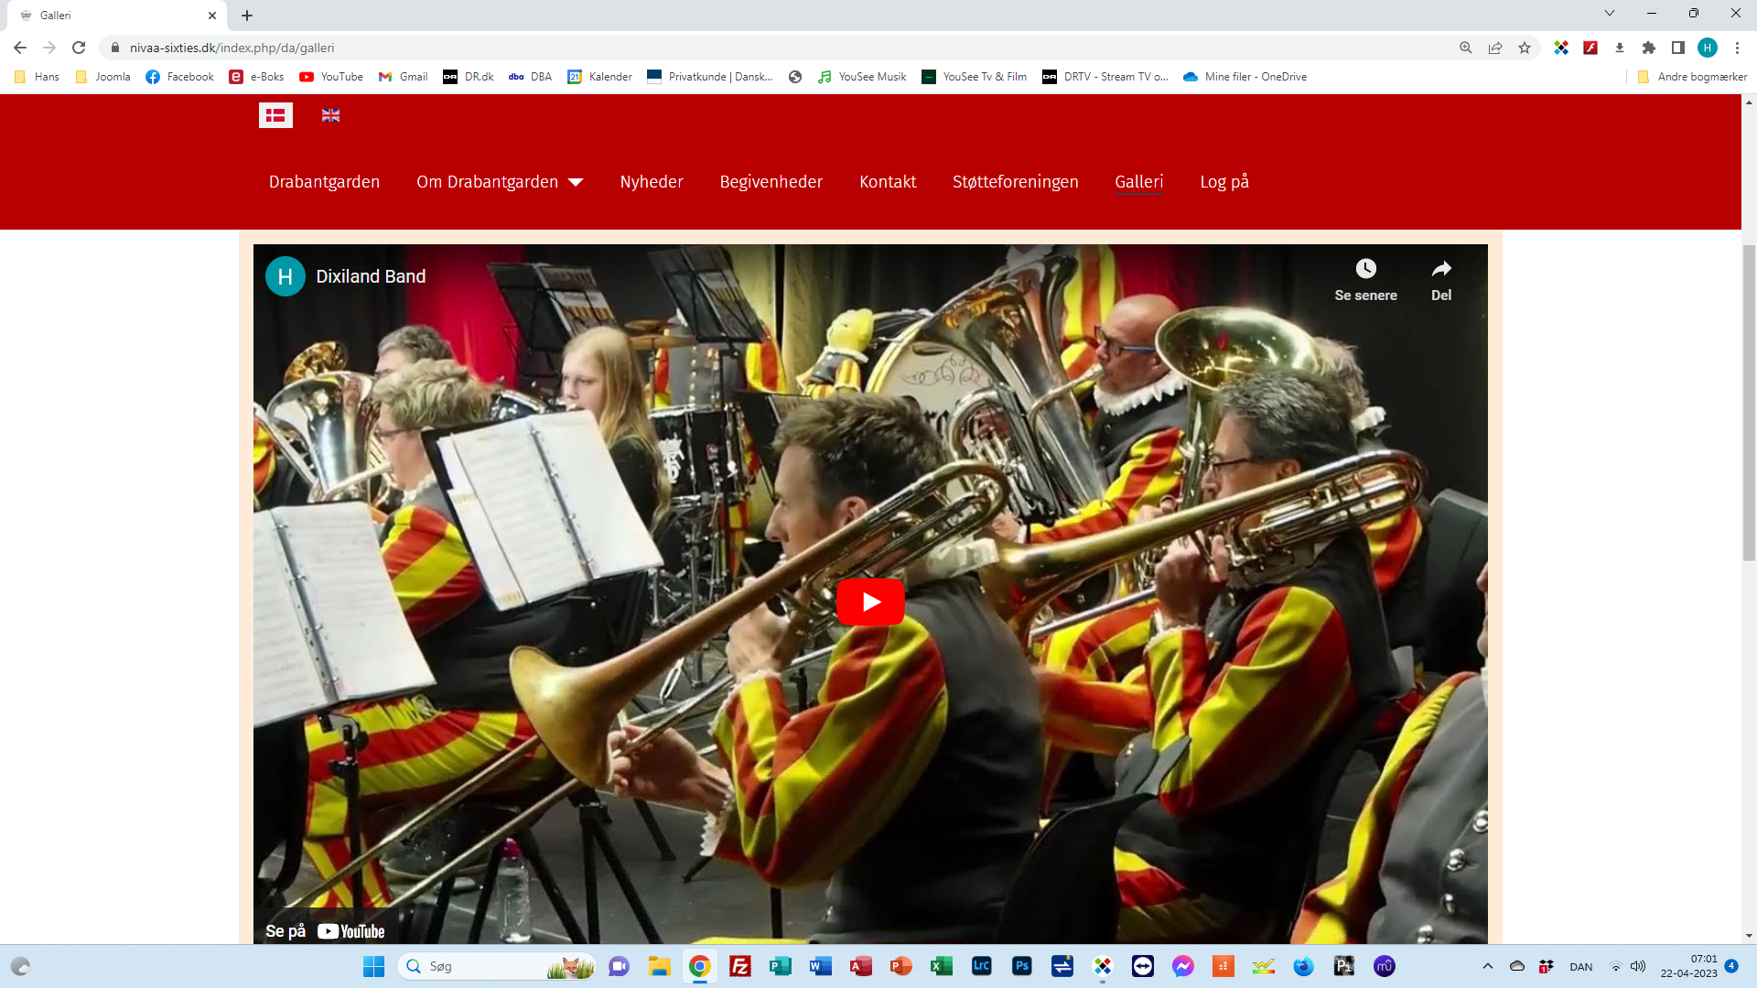Play the Dixiland Band YouTube video
Image resolution: width=1757 pixels, height=988 pixels.
point(870,602)
